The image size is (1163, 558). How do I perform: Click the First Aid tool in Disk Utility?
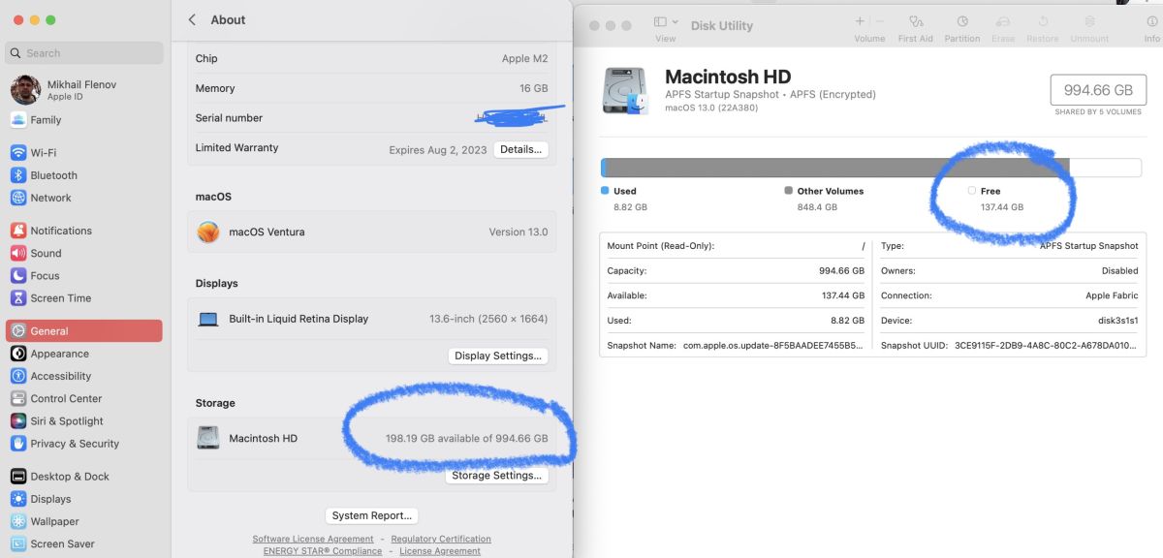915,28
